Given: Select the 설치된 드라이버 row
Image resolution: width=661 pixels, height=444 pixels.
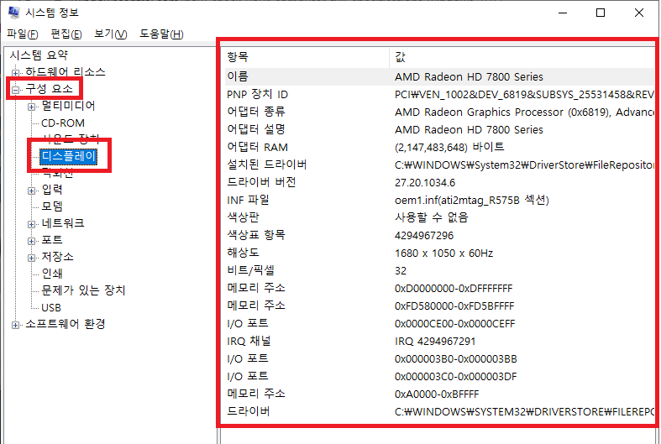Looking at the screenshot, I should 439,165.
